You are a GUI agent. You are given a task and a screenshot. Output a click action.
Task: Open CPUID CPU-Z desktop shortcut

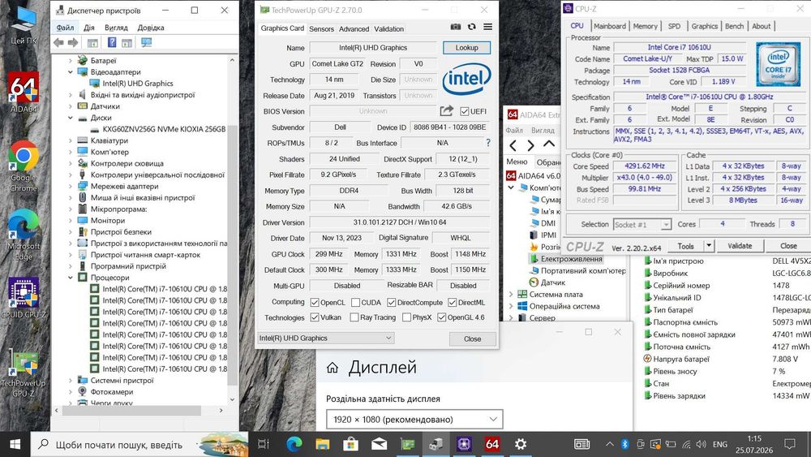tap(24, 298)
